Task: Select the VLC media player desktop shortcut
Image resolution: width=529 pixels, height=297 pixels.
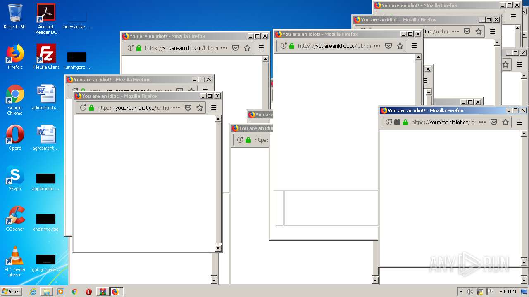Action: [15, 262]
